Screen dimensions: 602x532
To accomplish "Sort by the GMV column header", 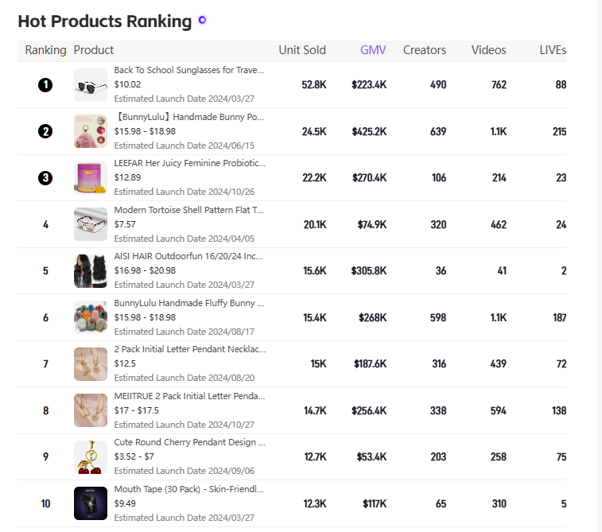I will point(373,50).
